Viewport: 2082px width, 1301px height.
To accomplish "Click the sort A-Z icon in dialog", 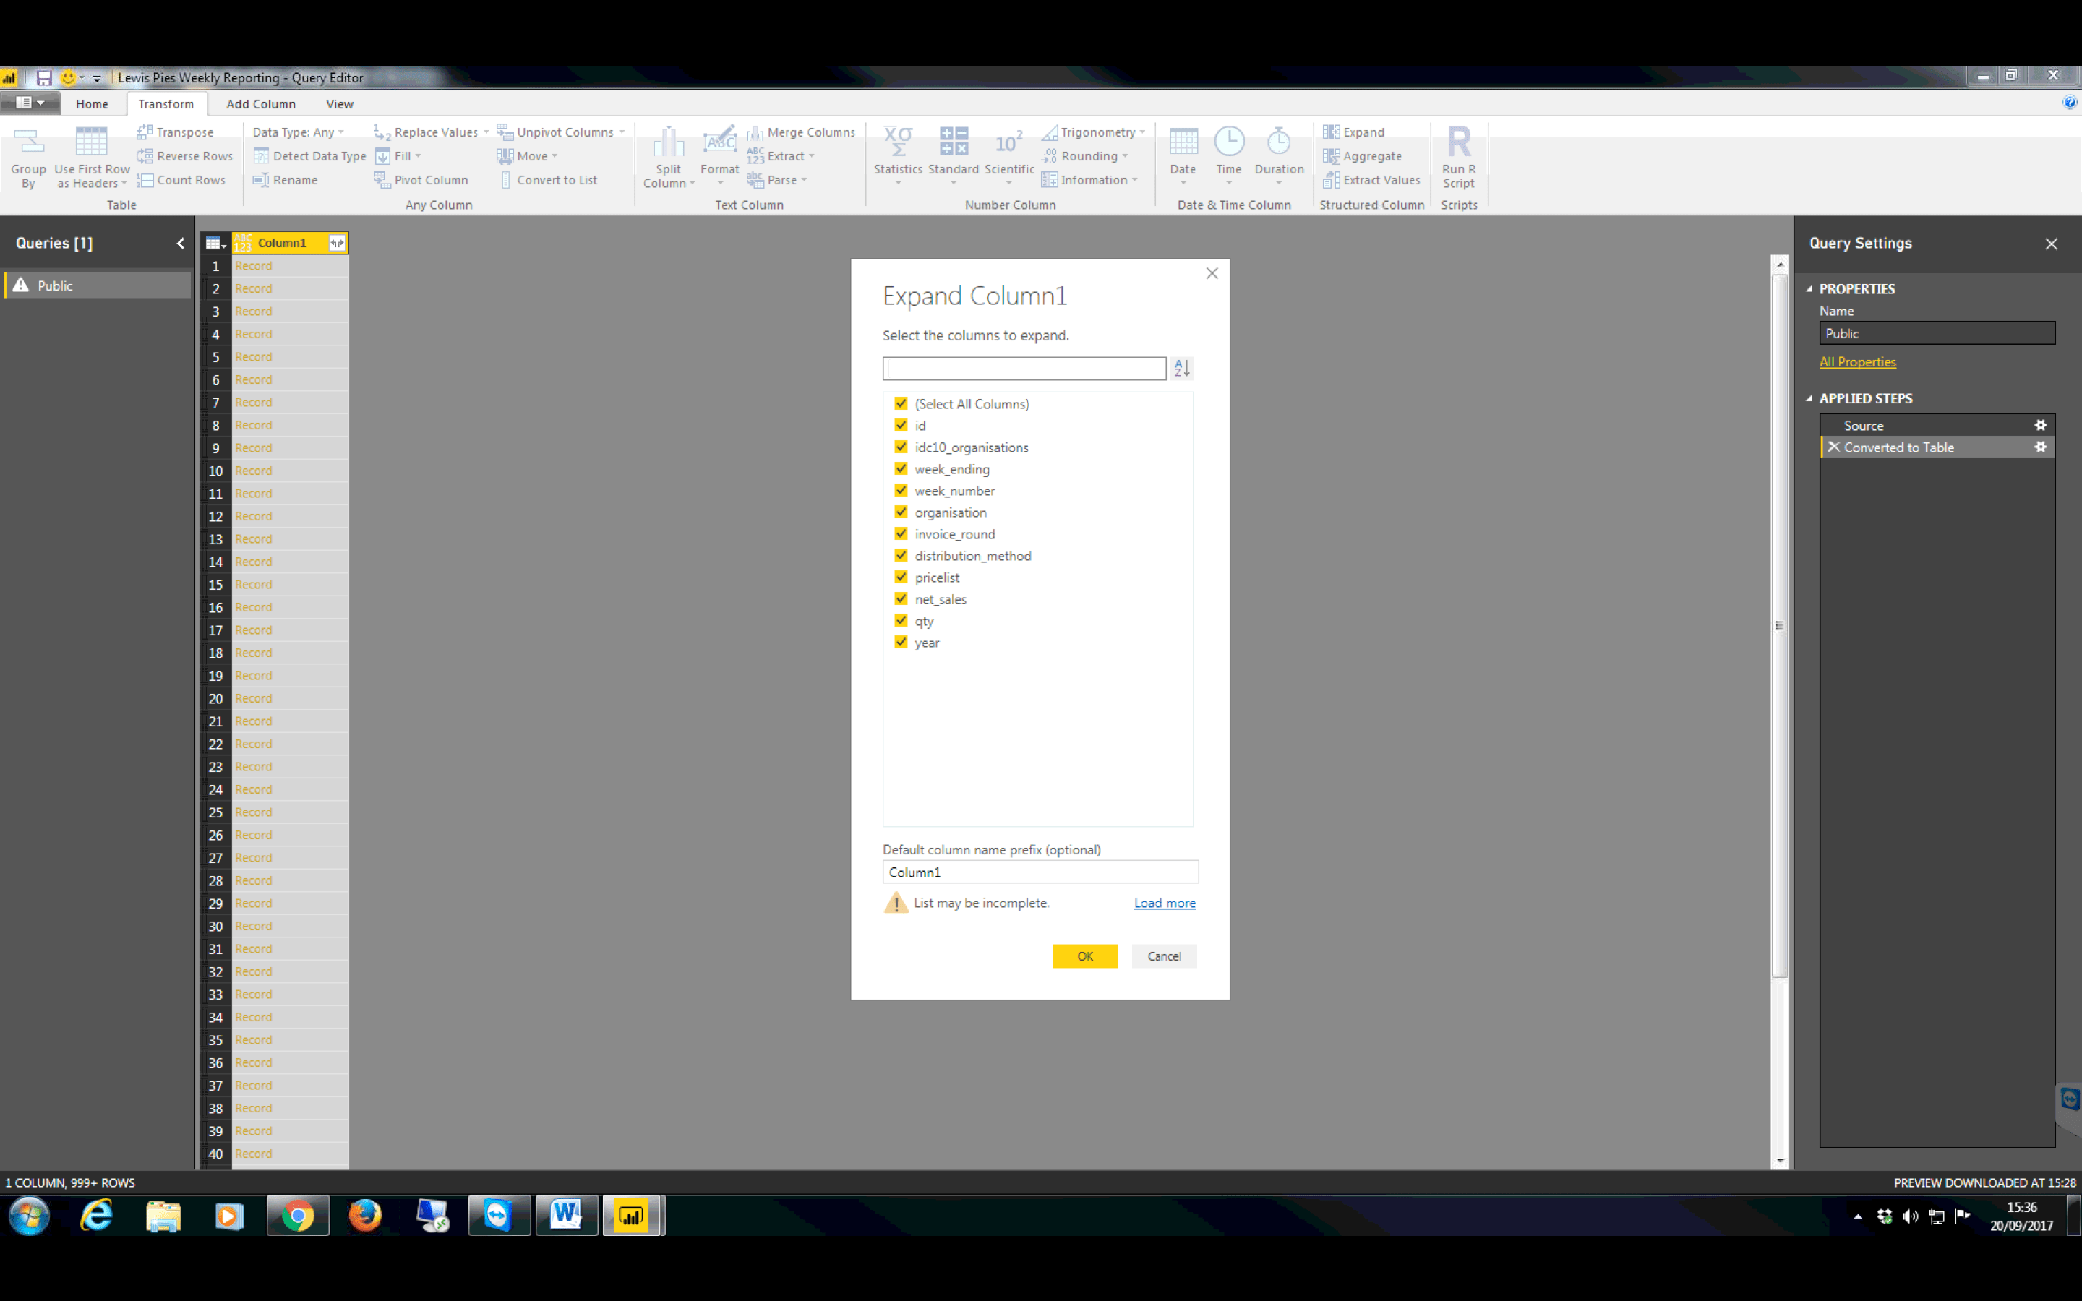I will [1182, 369].
